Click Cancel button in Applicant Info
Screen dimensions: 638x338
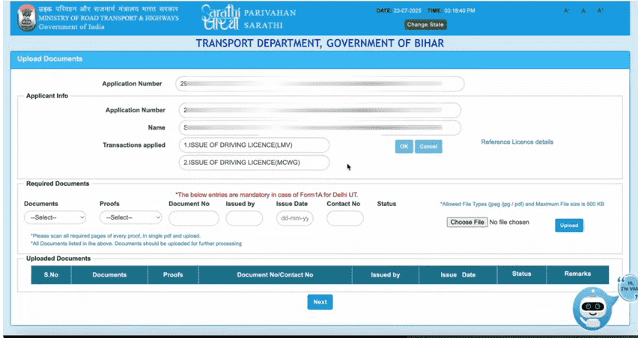coord(428,147)
